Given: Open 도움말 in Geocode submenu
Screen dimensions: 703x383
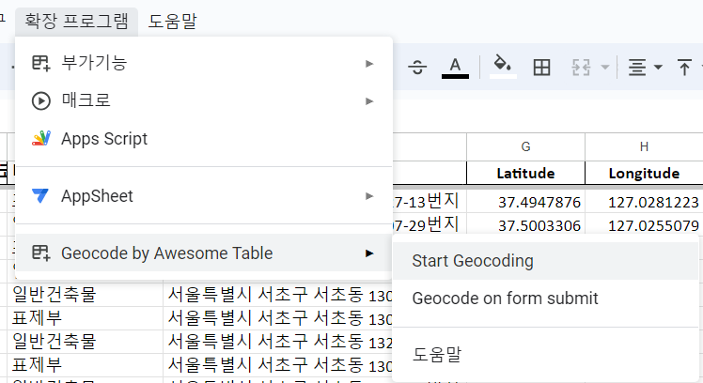Looking at the screenshot, I should click(x=545, y=354).
